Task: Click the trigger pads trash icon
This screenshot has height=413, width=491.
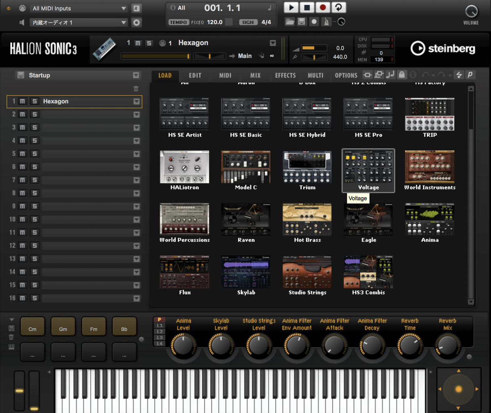Action: pyautogui.click(x=11, y=337)
